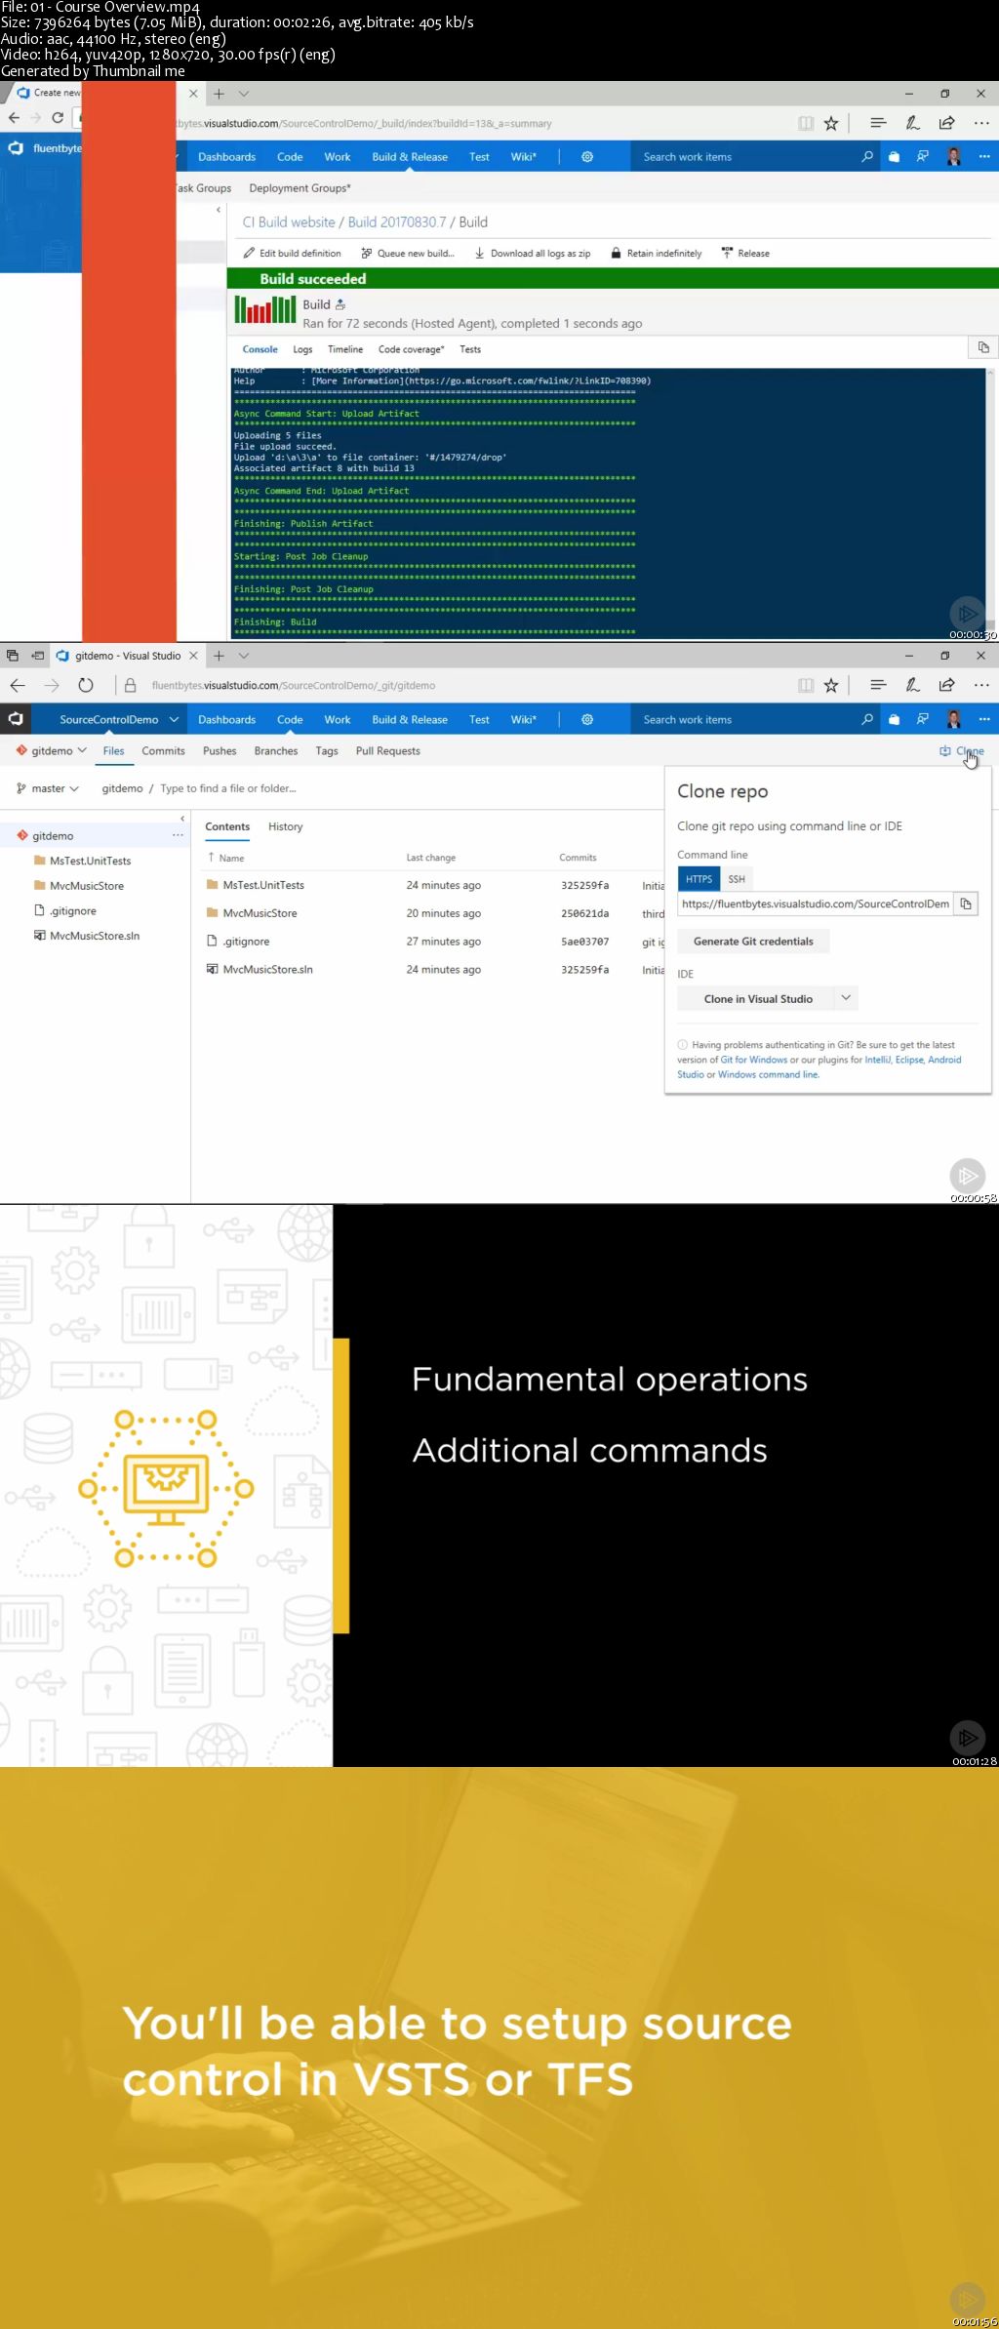Screen dimensions: 999x2329
Task: Click share icon in gitdemo browser window
Action: pyautogui.click(x=946, y=685)
